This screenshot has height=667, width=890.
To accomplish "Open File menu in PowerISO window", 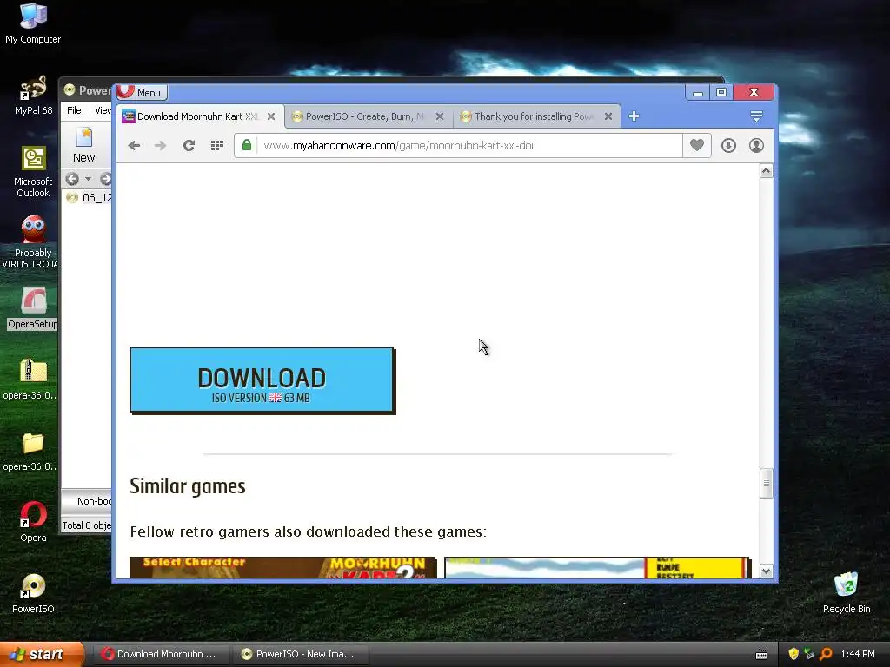I will click(x=75, y=110).
